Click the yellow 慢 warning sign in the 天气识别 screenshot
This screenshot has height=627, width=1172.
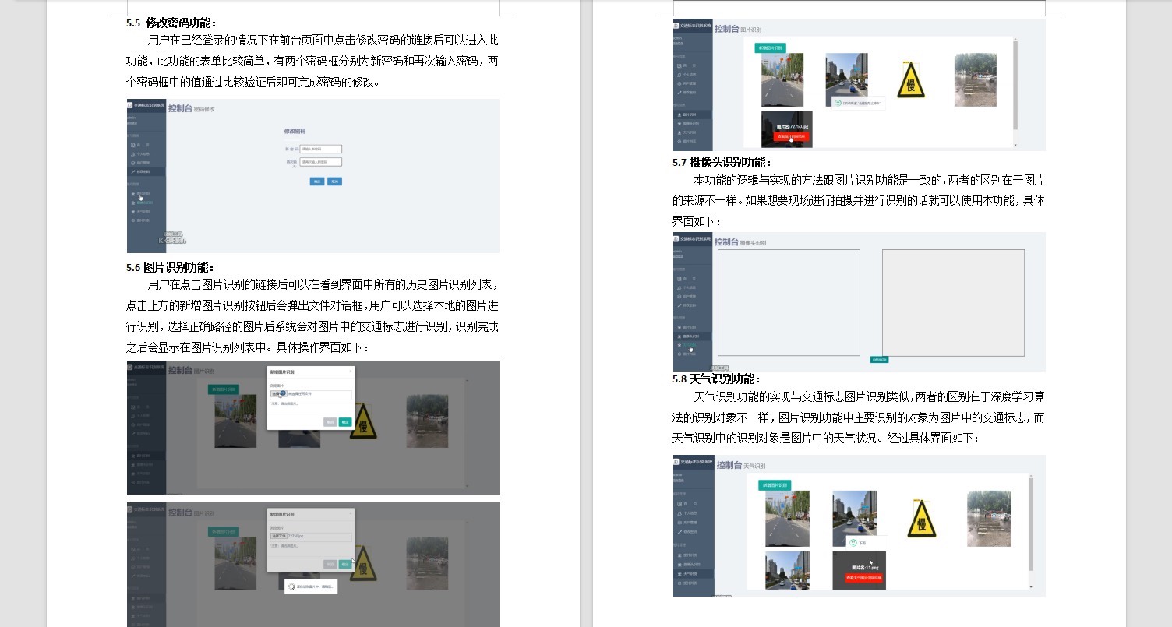click(922, 518)
